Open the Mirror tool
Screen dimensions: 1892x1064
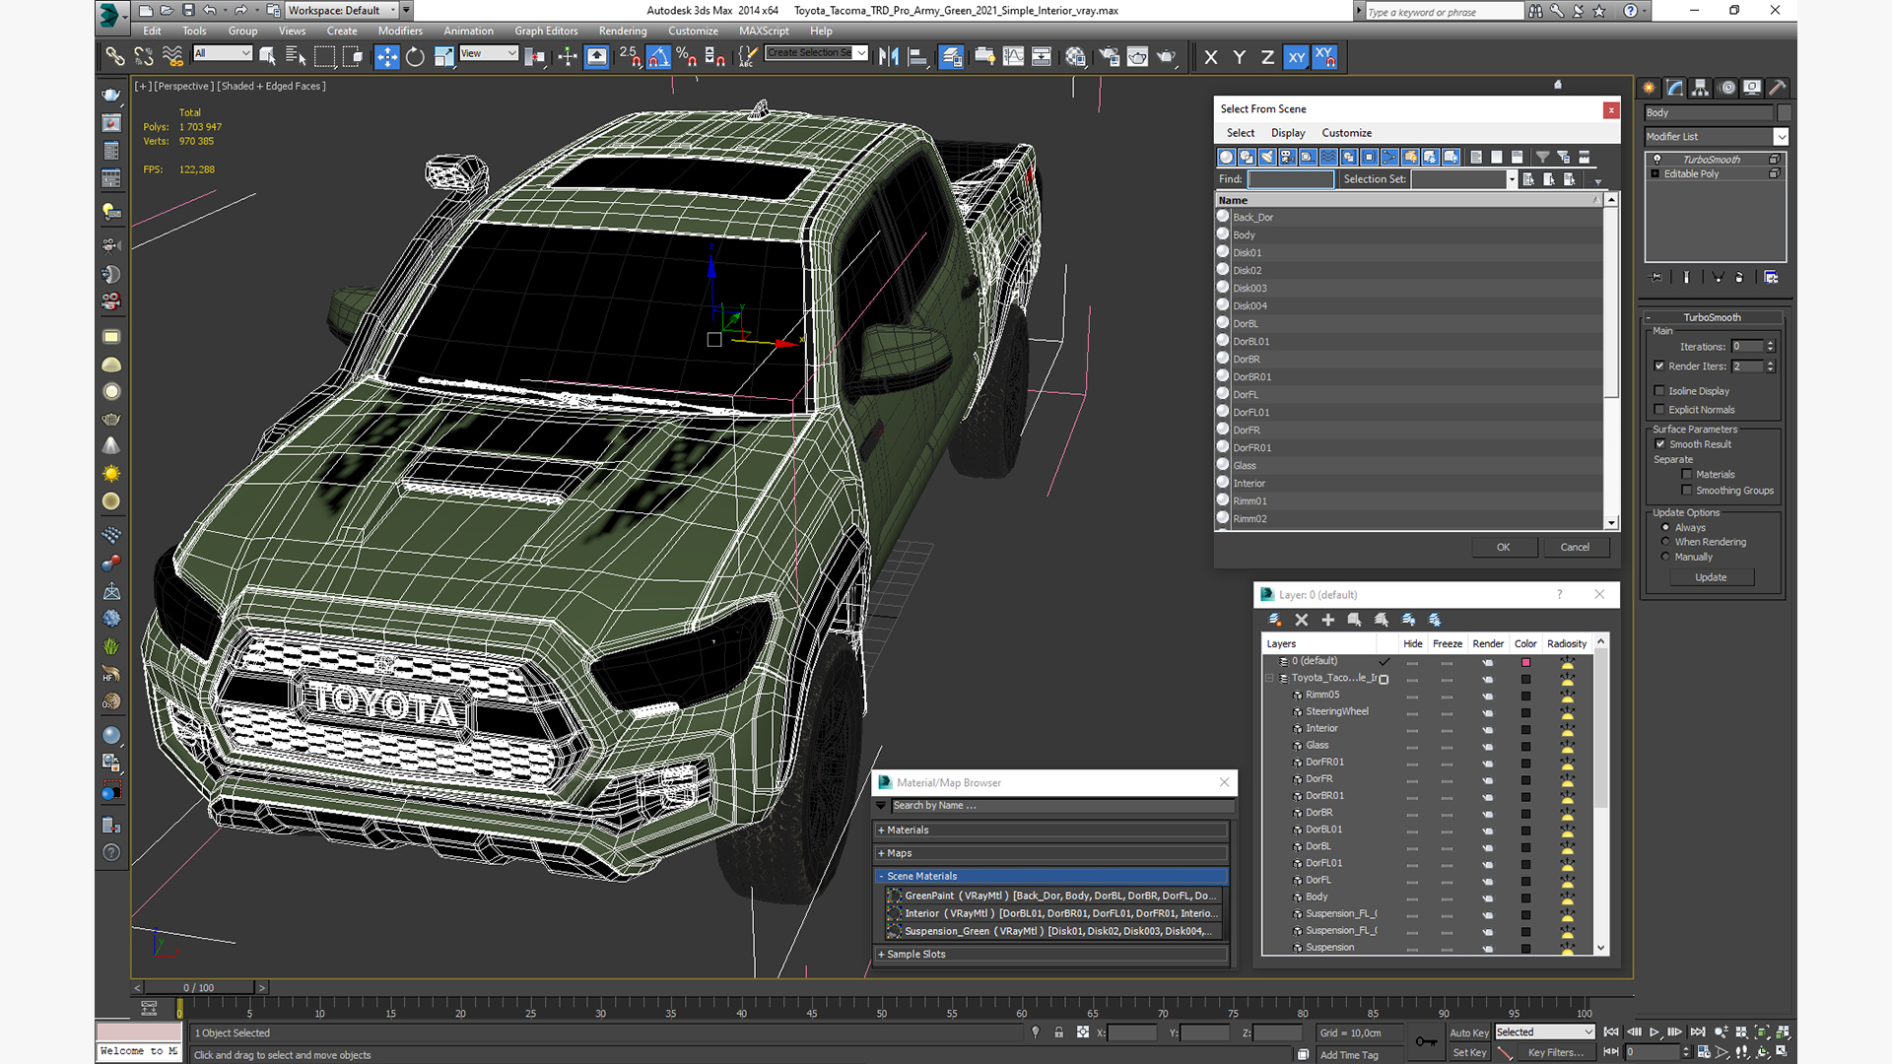(889, 57)
